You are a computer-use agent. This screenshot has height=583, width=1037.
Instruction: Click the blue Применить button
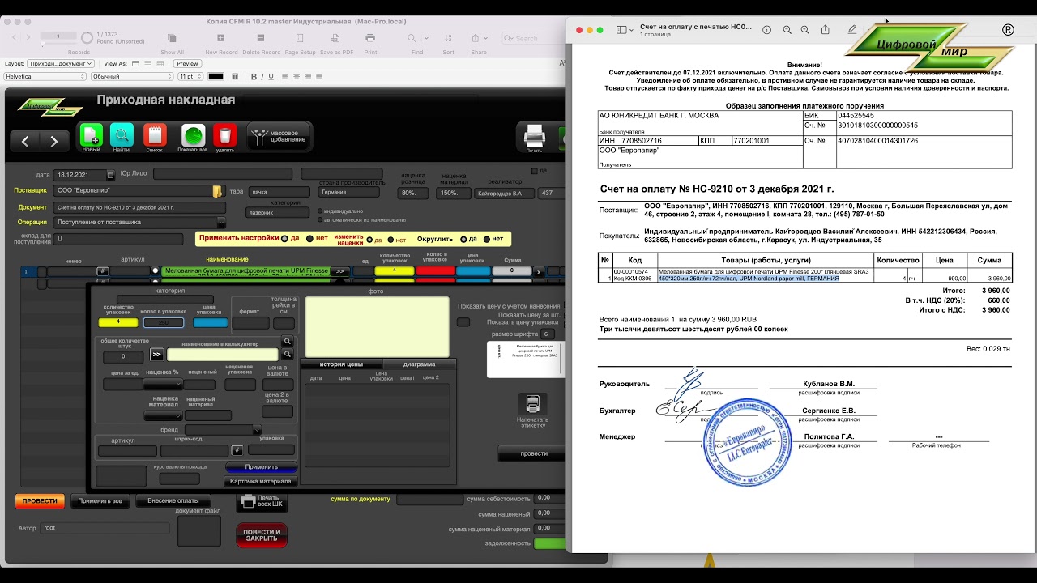point(261,467)
